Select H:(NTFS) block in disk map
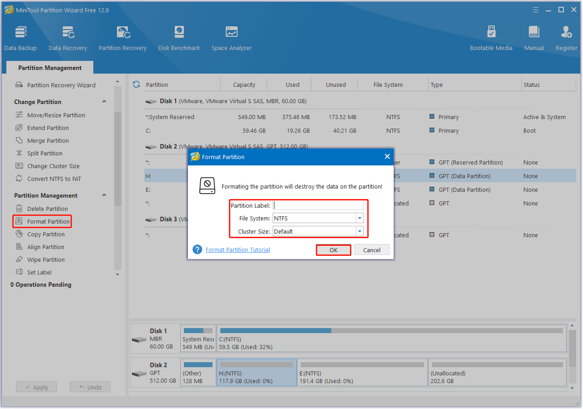Image resolution: width=583 pixels, height=409 pixels. pos(257,373)
